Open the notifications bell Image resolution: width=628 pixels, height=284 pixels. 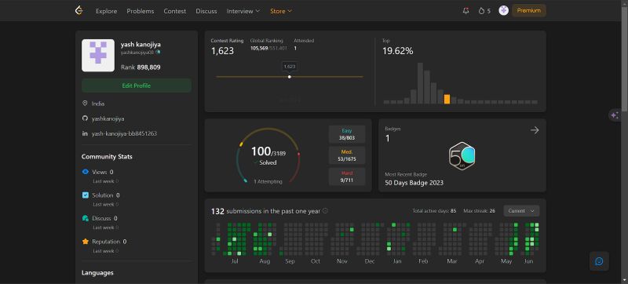tap(466, 11)
